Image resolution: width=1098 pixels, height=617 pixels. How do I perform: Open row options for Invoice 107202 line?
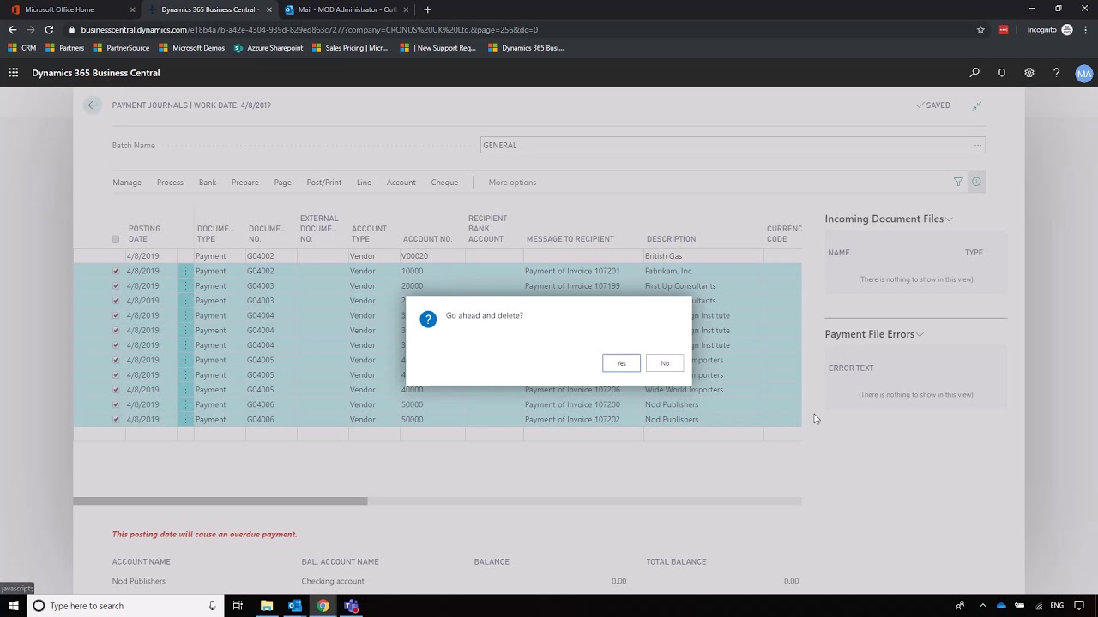[185, 420]
